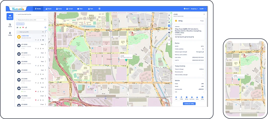Click the Share icon in JC450 panel
Viewport: 268px width, 119px height.
tap(202, 98)
